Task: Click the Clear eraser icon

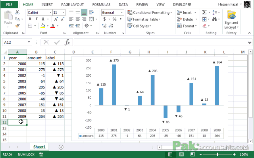Action: click(204, 26)
